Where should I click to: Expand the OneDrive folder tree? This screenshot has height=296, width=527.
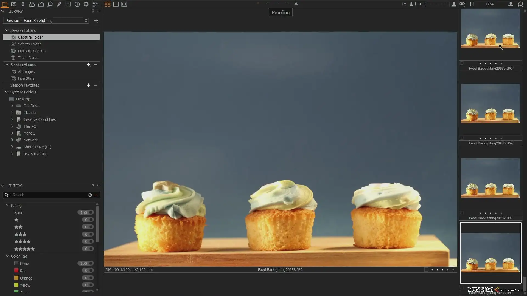[12, 106]
